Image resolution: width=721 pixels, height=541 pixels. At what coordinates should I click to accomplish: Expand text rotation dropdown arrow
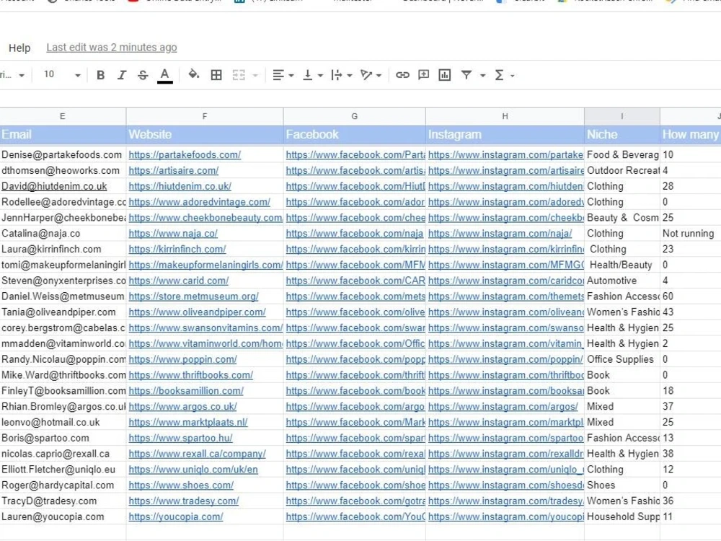click(x=379, y=76)
